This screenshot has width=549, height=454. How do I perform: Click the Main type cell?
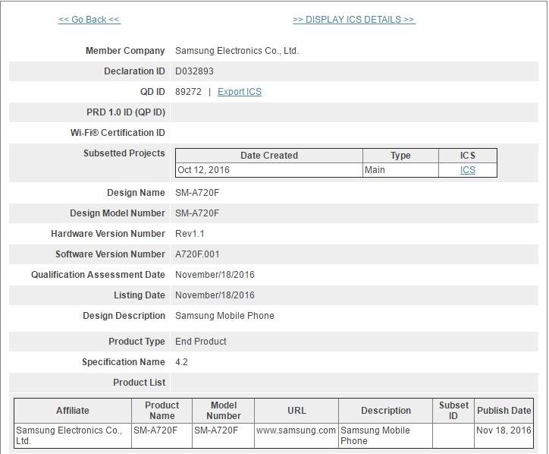pos(400,170)
